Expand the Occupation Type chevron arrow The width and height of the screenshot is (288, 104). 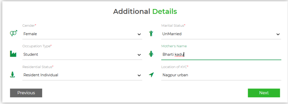(139, 55)
